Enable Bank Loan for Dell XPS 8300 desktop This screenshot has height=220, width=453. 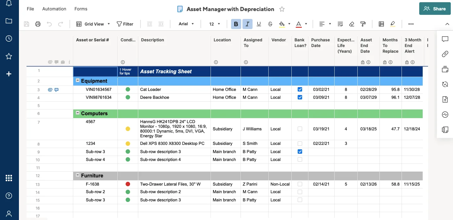pyautogui.click(x=300, y=143)
